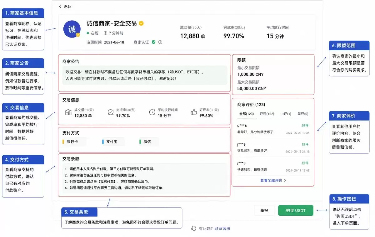Screen dimensions: 375x237
Task: Switch to the 差评(0) tab
Action: (302, 114)
